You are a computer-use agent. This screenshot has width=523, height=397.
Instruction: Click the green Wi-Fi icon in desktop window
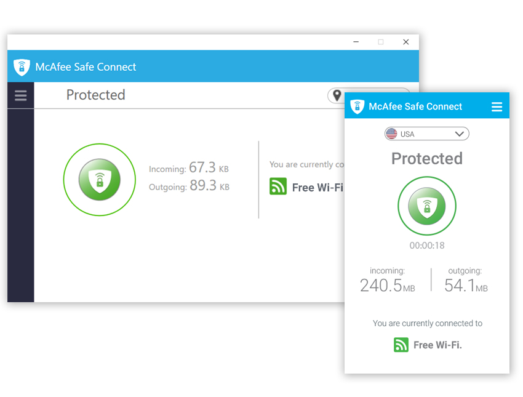coord(278,186)
